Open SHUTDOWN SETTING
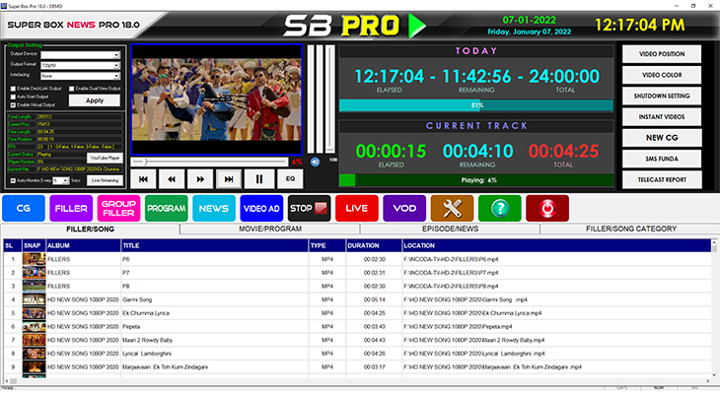 point(662,96)
